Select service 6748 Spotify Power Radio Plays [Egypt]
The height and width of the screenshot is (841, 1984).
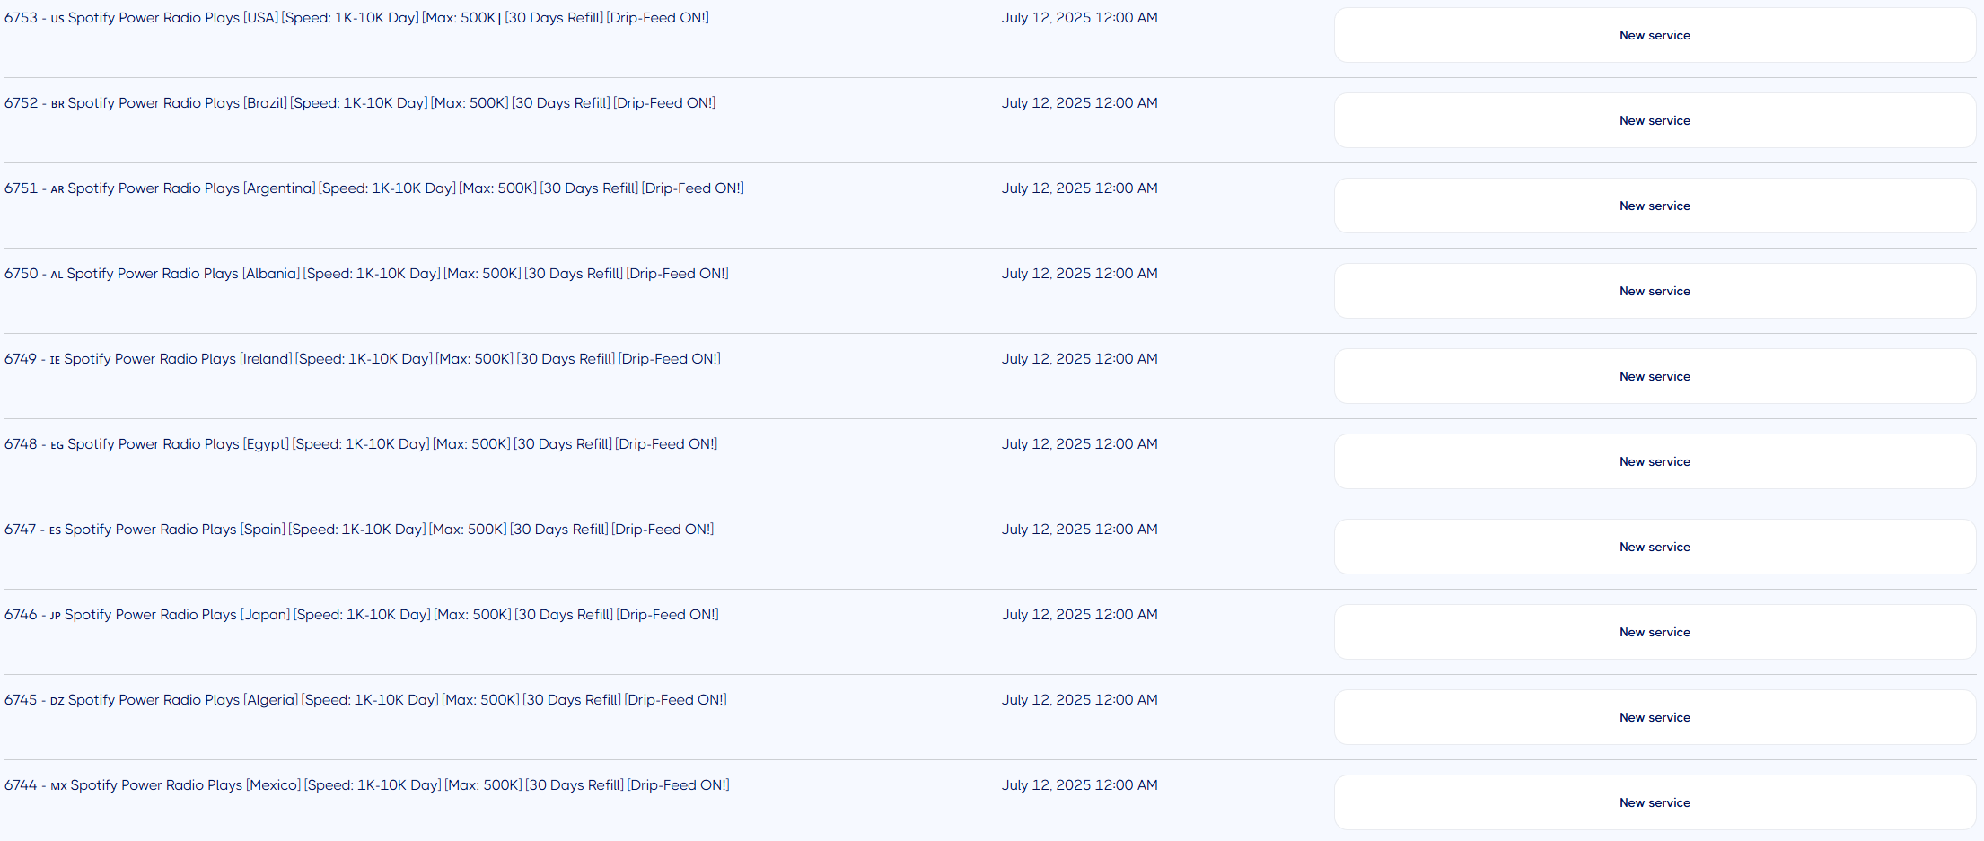click(x=361, y=444)
